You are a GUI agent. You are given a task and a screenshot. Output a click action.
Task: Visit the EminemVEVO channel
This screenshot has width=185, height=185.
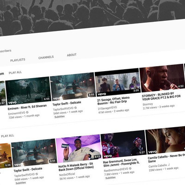[x=17, y=113]
